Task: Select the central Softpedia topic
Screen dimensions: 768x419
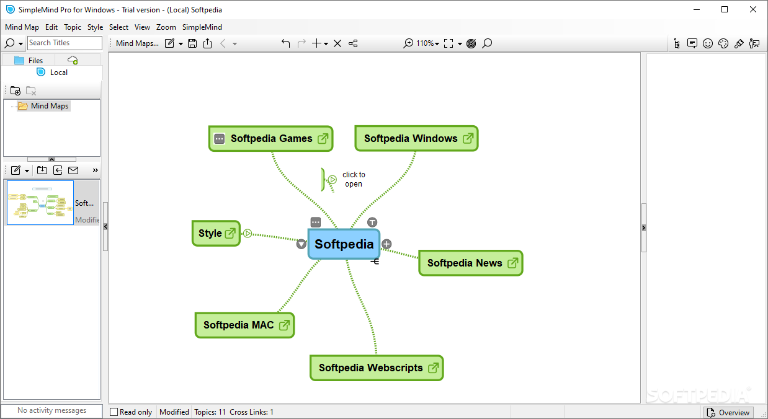Action: point(344,244)
